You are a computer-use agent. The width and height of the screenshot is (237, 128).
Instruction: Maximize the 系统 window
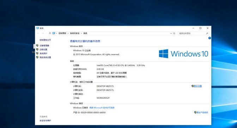tap(200, 28)
